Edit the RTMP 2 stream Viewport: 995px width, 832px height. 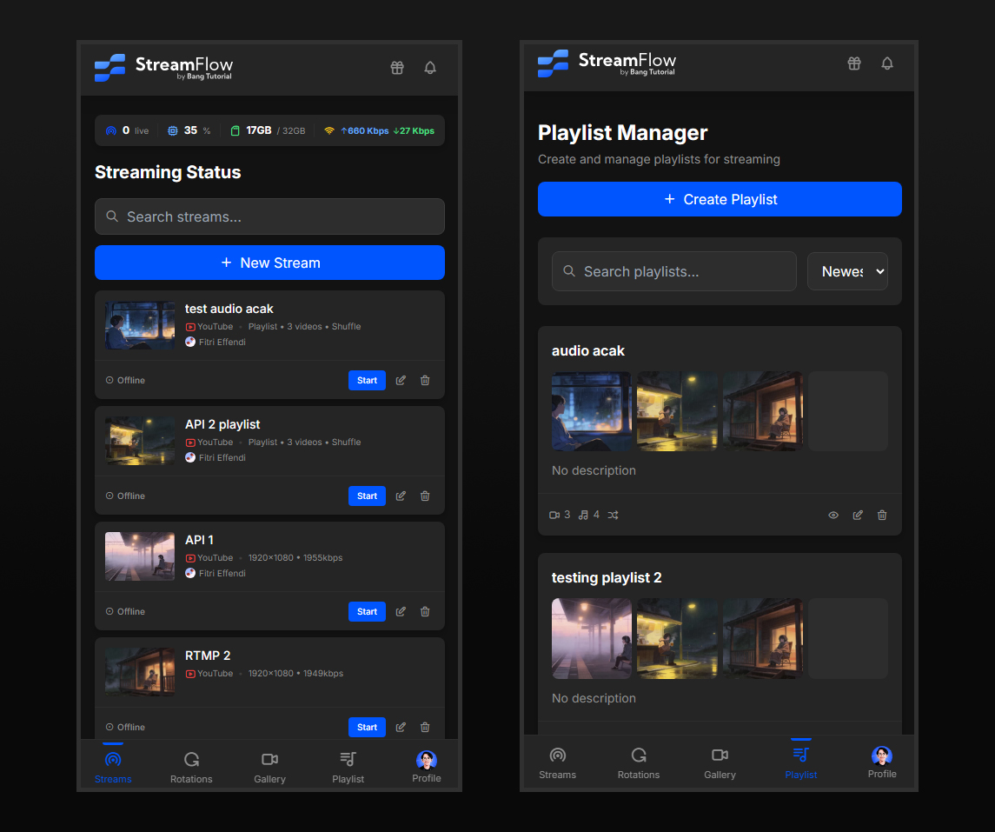click(401, 727)
